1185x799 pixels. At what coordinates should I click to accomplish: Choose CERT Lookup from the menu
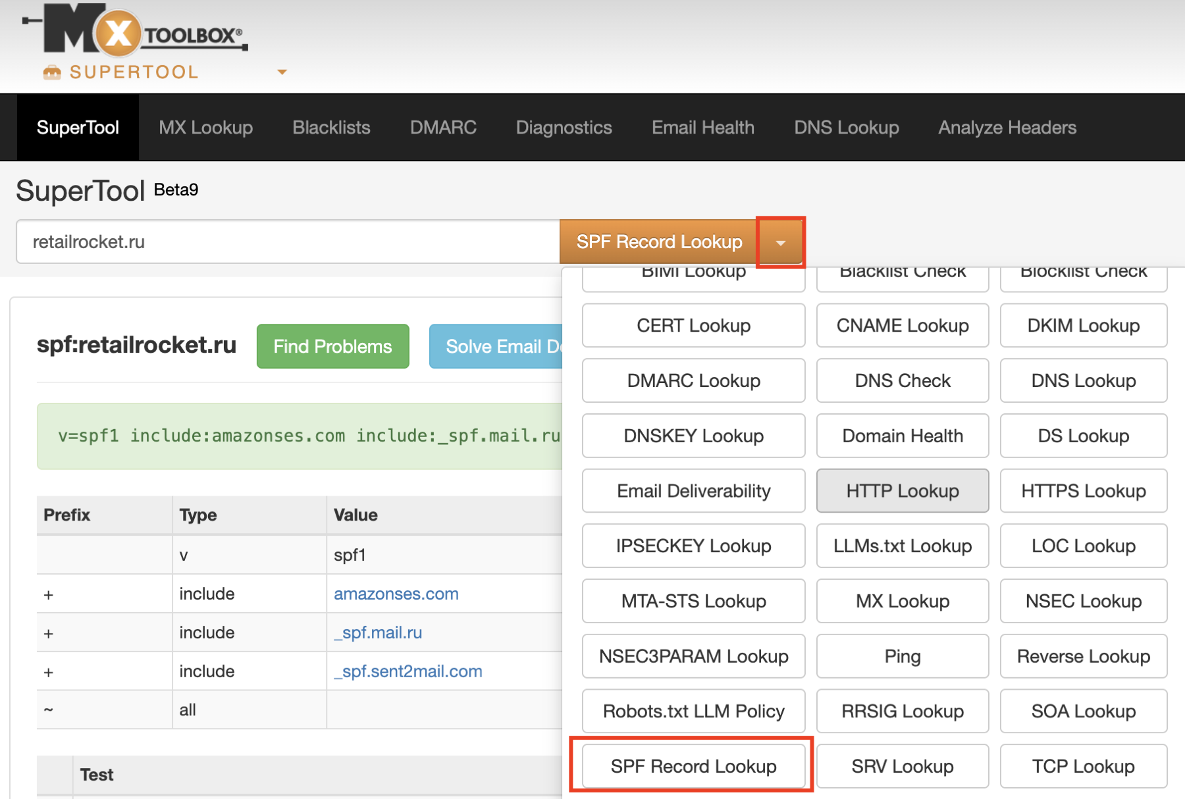pyautogui.click(x=693, y=325)
